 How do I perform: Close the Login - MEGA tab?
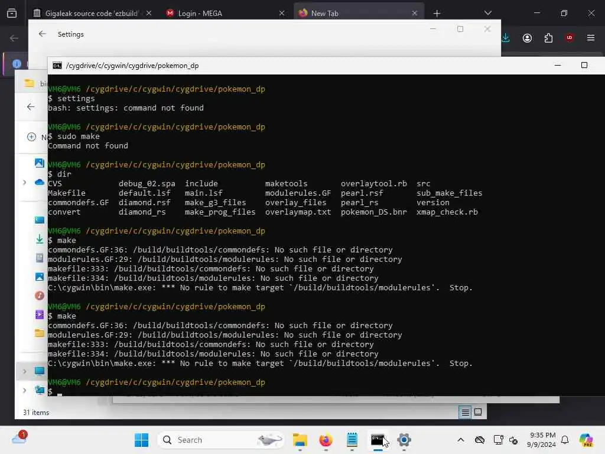282,13
